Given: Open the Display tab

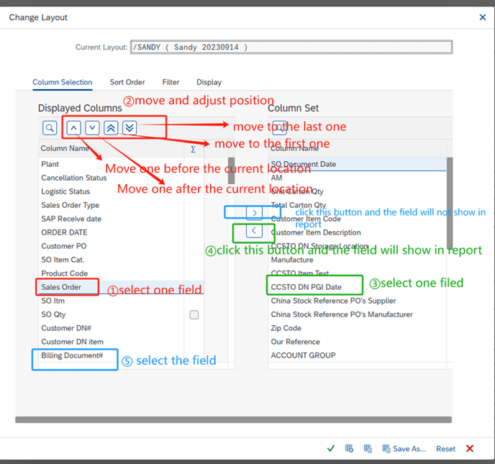Looking at the screenshot, I should 209,83.
